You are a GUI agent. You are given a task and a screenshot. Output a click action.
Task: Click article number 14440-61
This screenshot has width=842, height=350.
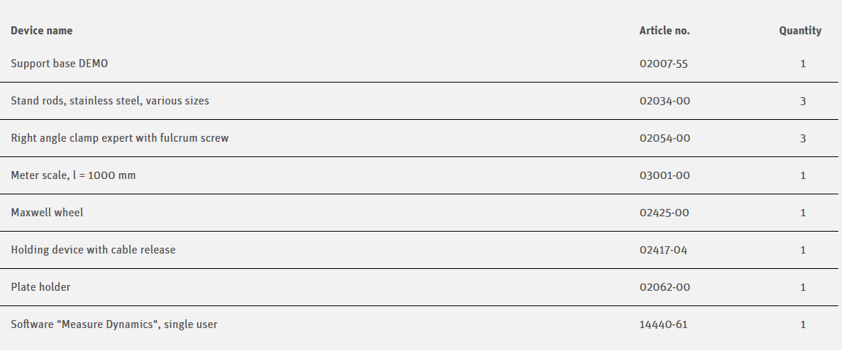pos(663,324)
